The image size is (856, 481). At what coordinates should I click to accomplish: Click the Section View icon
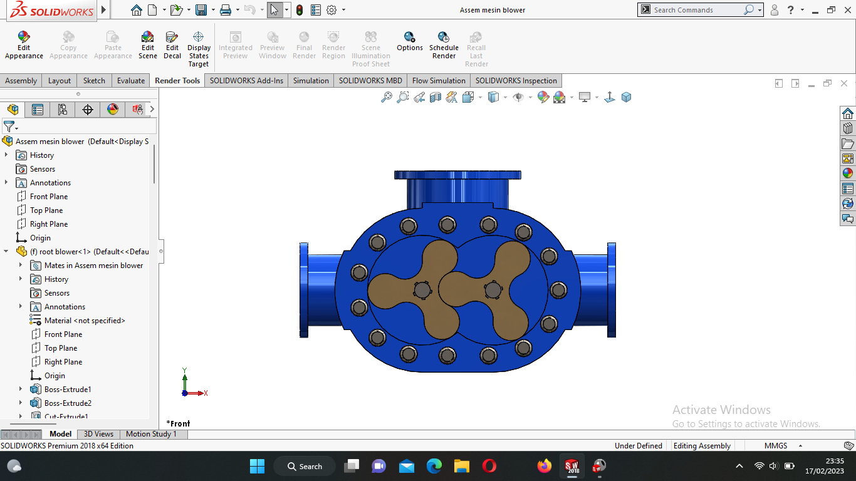click(436, 97)
